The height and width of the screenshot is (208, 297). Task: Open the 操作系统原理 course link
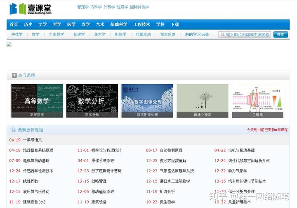pyautogui.click(x=103, y=161)
